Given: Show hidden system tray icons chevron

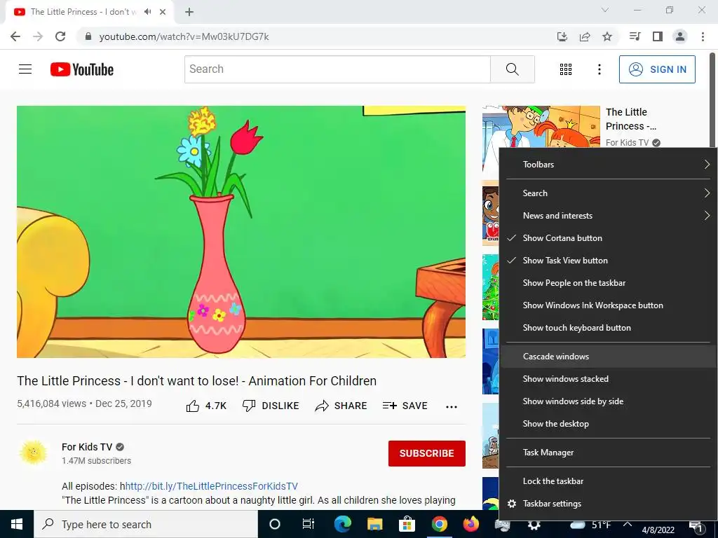Looking at the screenshot, I should tap(628, 524).
